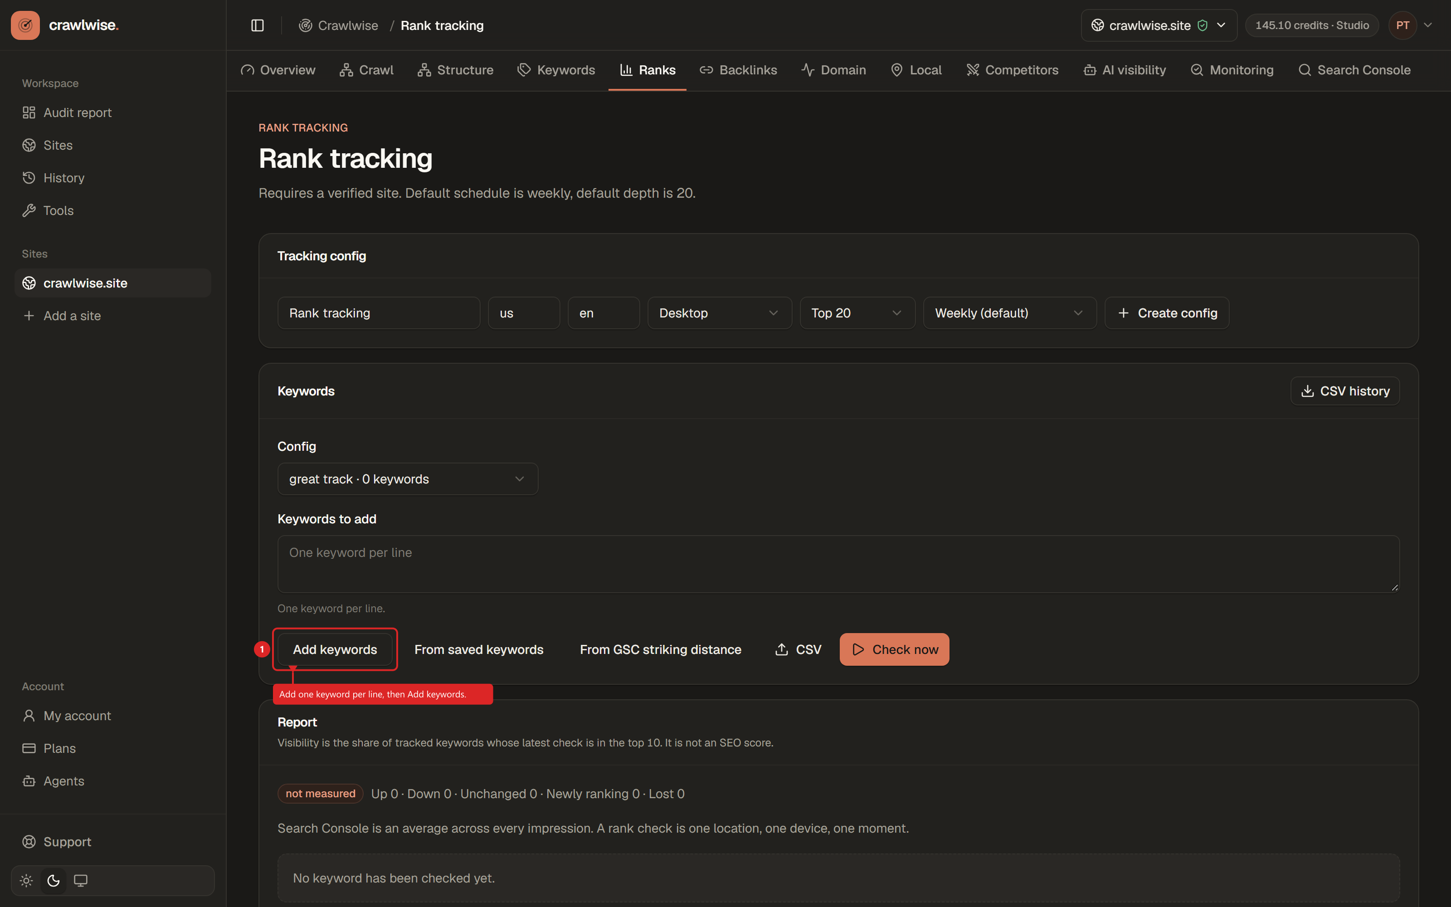Toggle the sidebar panel icon
This screenshot has height=907, width=1451.
pos(257,25)
